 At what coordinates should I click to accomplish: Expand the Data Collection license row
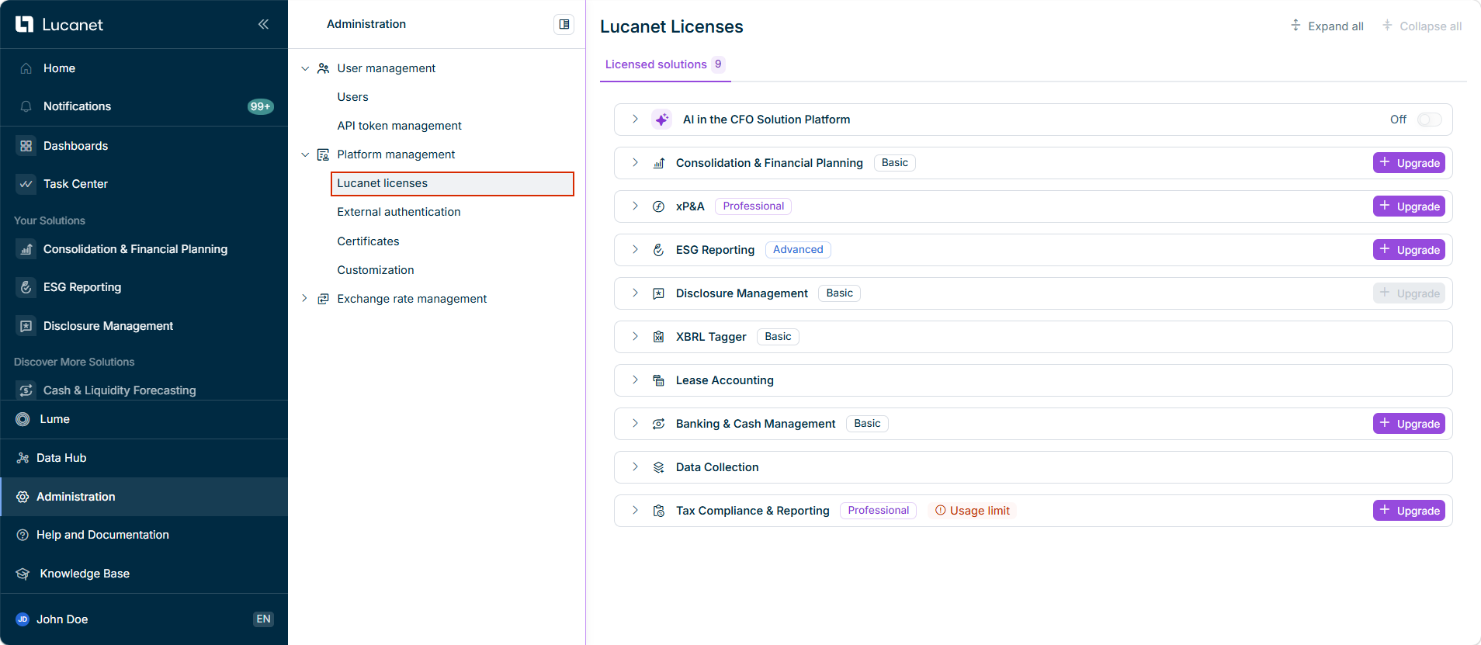635,467
